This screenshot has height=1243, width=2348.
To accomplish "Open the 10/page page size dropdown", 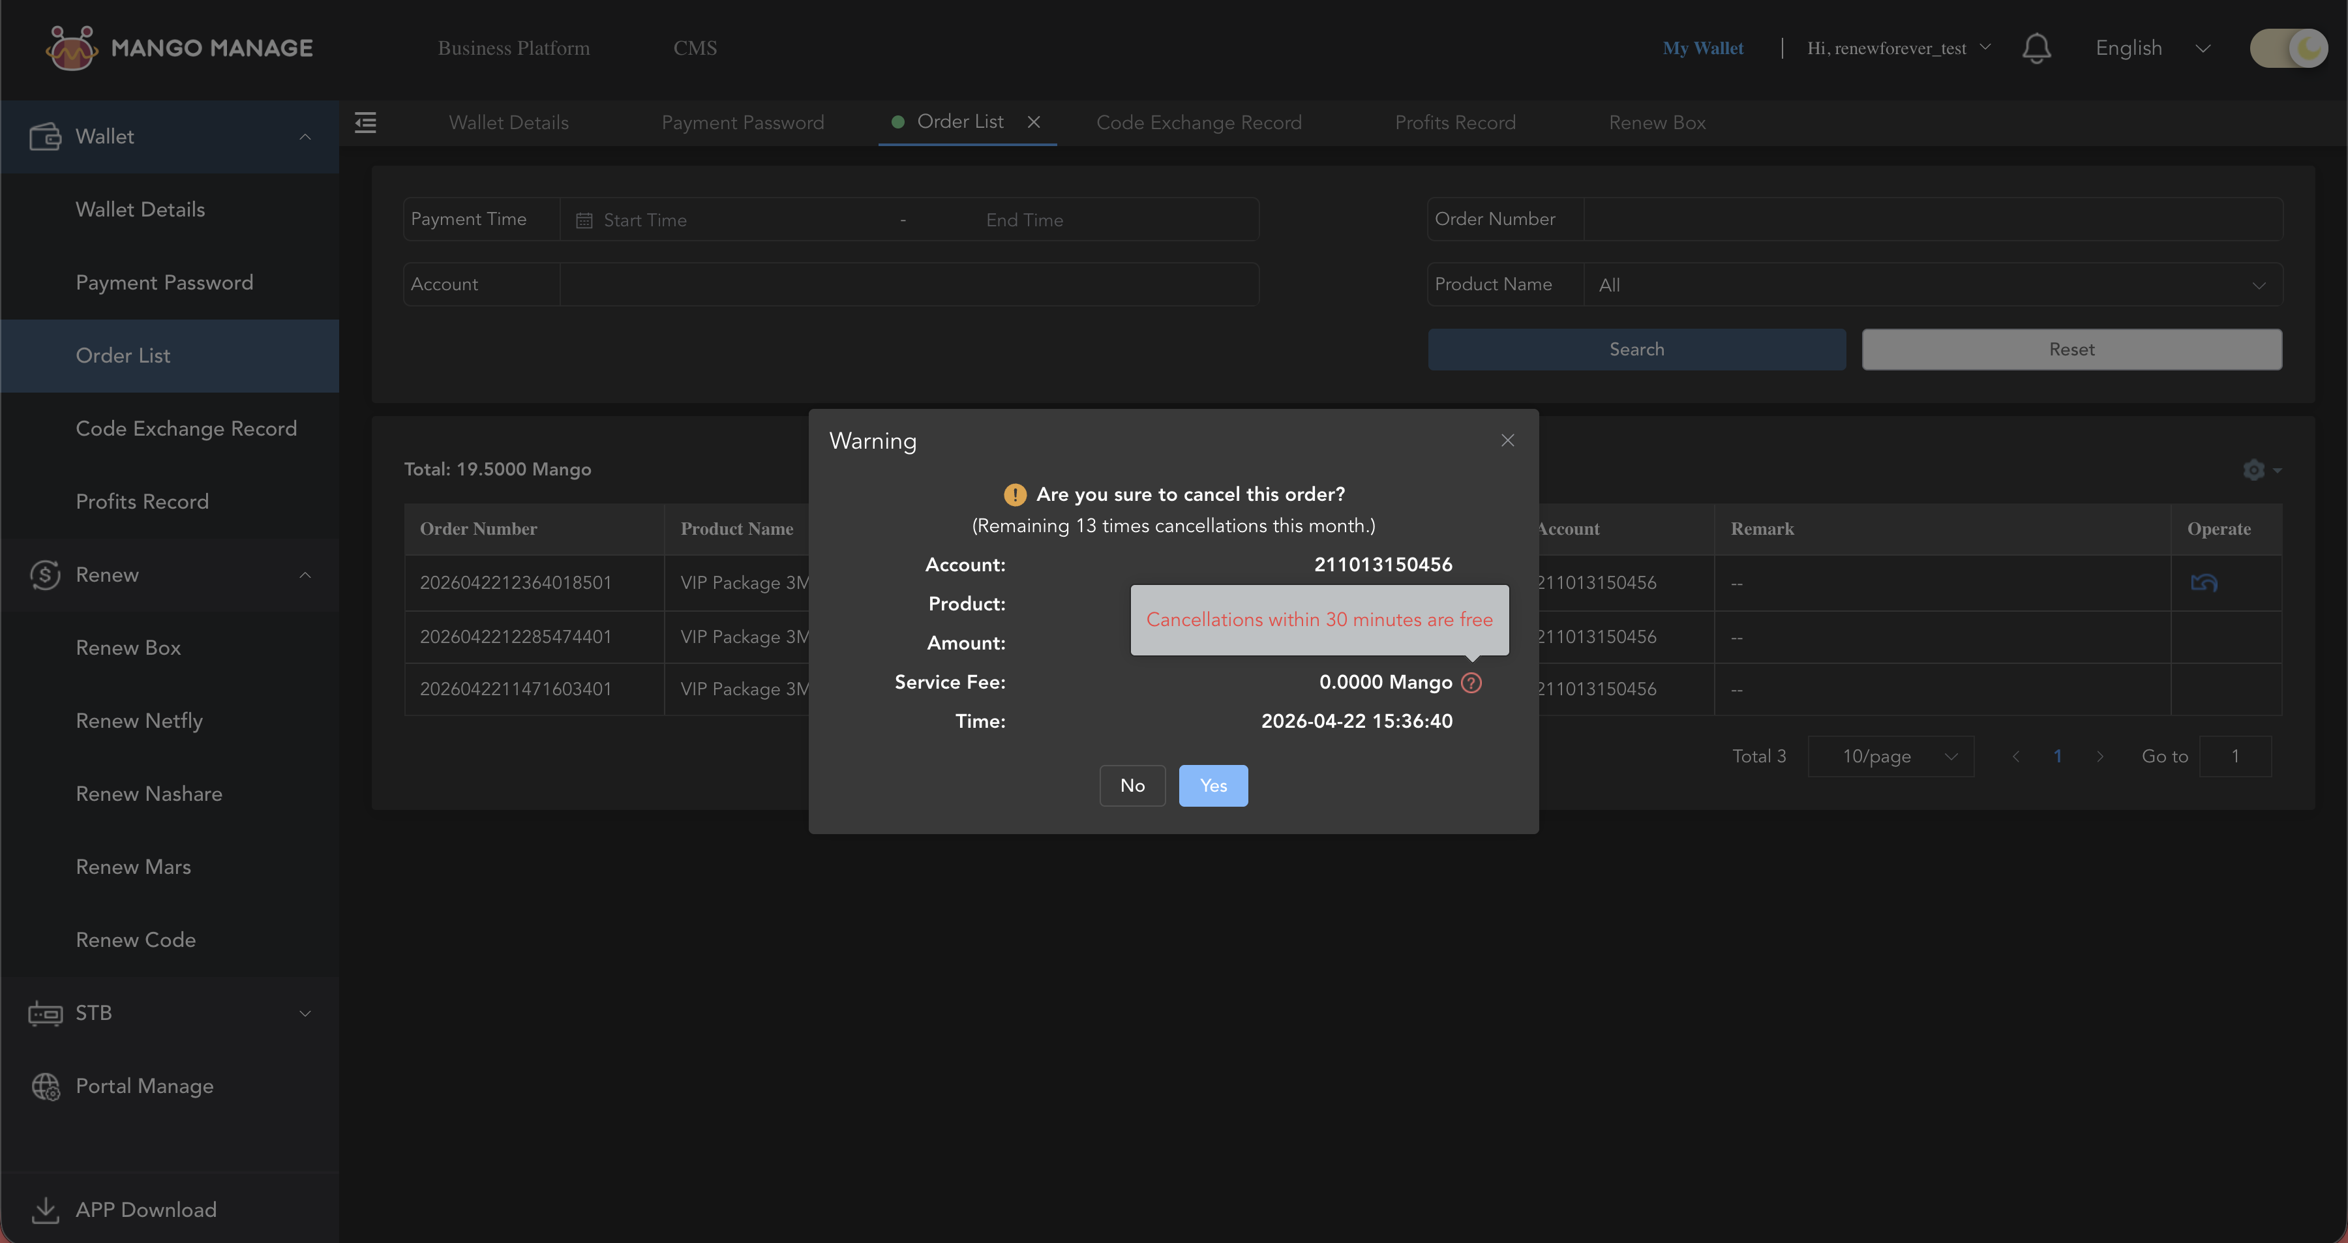I will (1891, 755).
